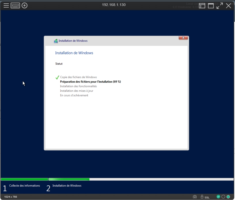
Task: Enter full screen with the diagonal arrows icon
Action: (x=220, y=6)
